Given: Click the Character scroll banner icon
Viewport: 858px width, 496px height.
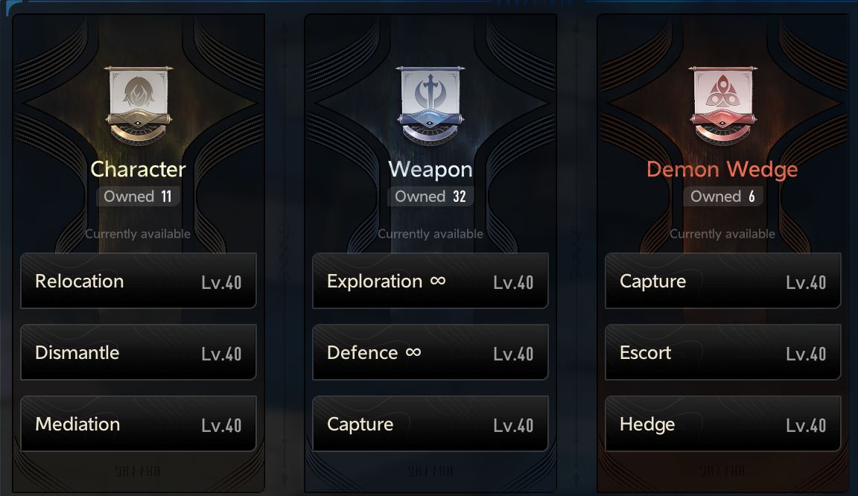Looking at the screenshot, I should tap(139, 105).
